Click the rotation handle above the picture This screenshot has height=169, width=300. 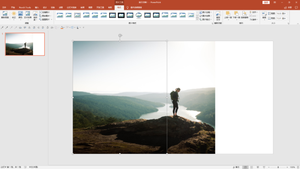coord(120,35)
